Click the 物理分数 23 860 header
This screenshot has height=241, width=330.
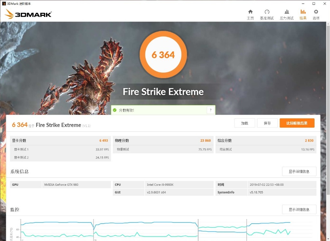163,140
